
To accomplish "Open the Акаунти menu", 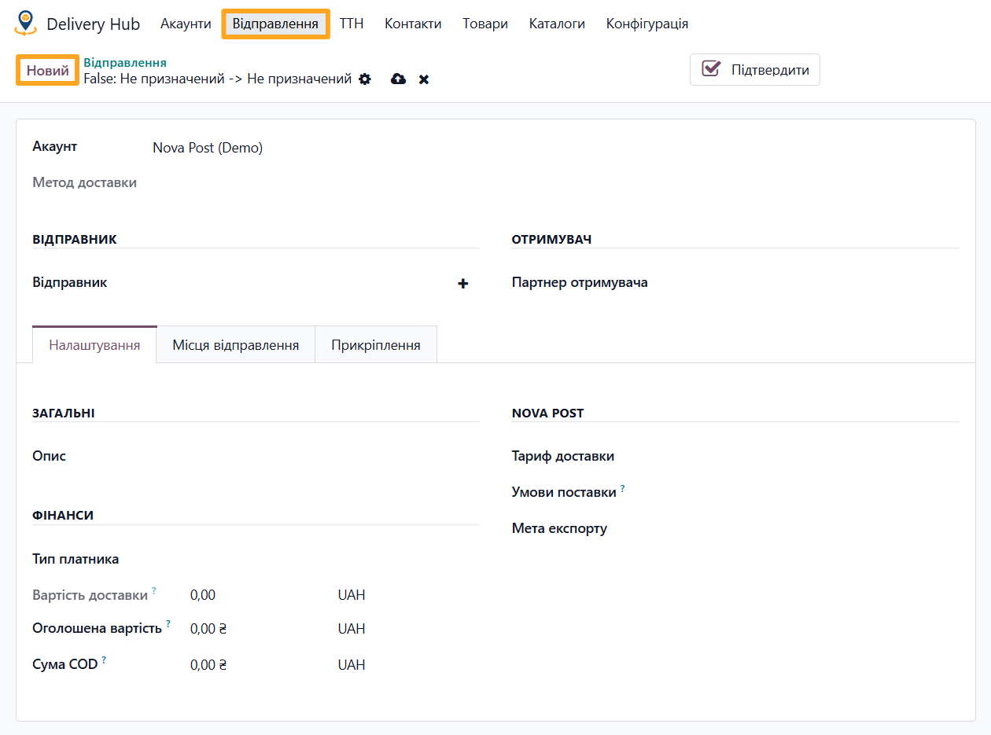I will tap(186, 24).
